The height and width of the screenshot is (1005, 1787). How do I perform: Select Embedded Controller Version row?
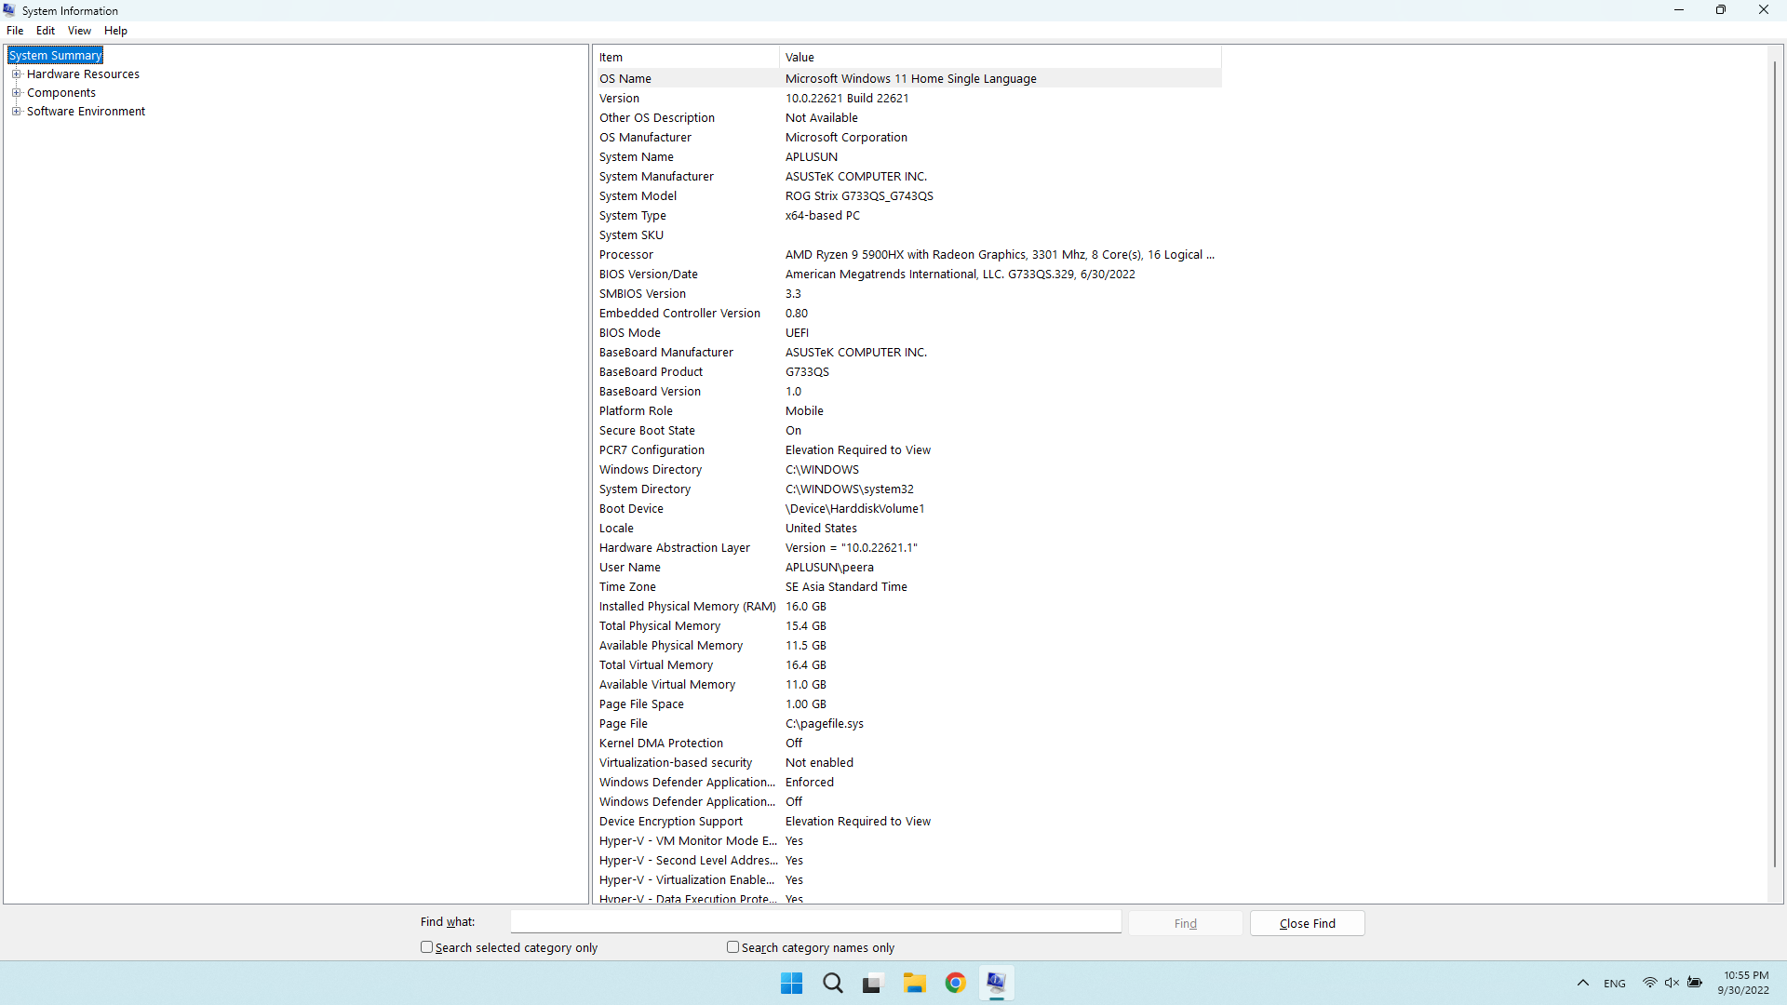pos(908,314)
